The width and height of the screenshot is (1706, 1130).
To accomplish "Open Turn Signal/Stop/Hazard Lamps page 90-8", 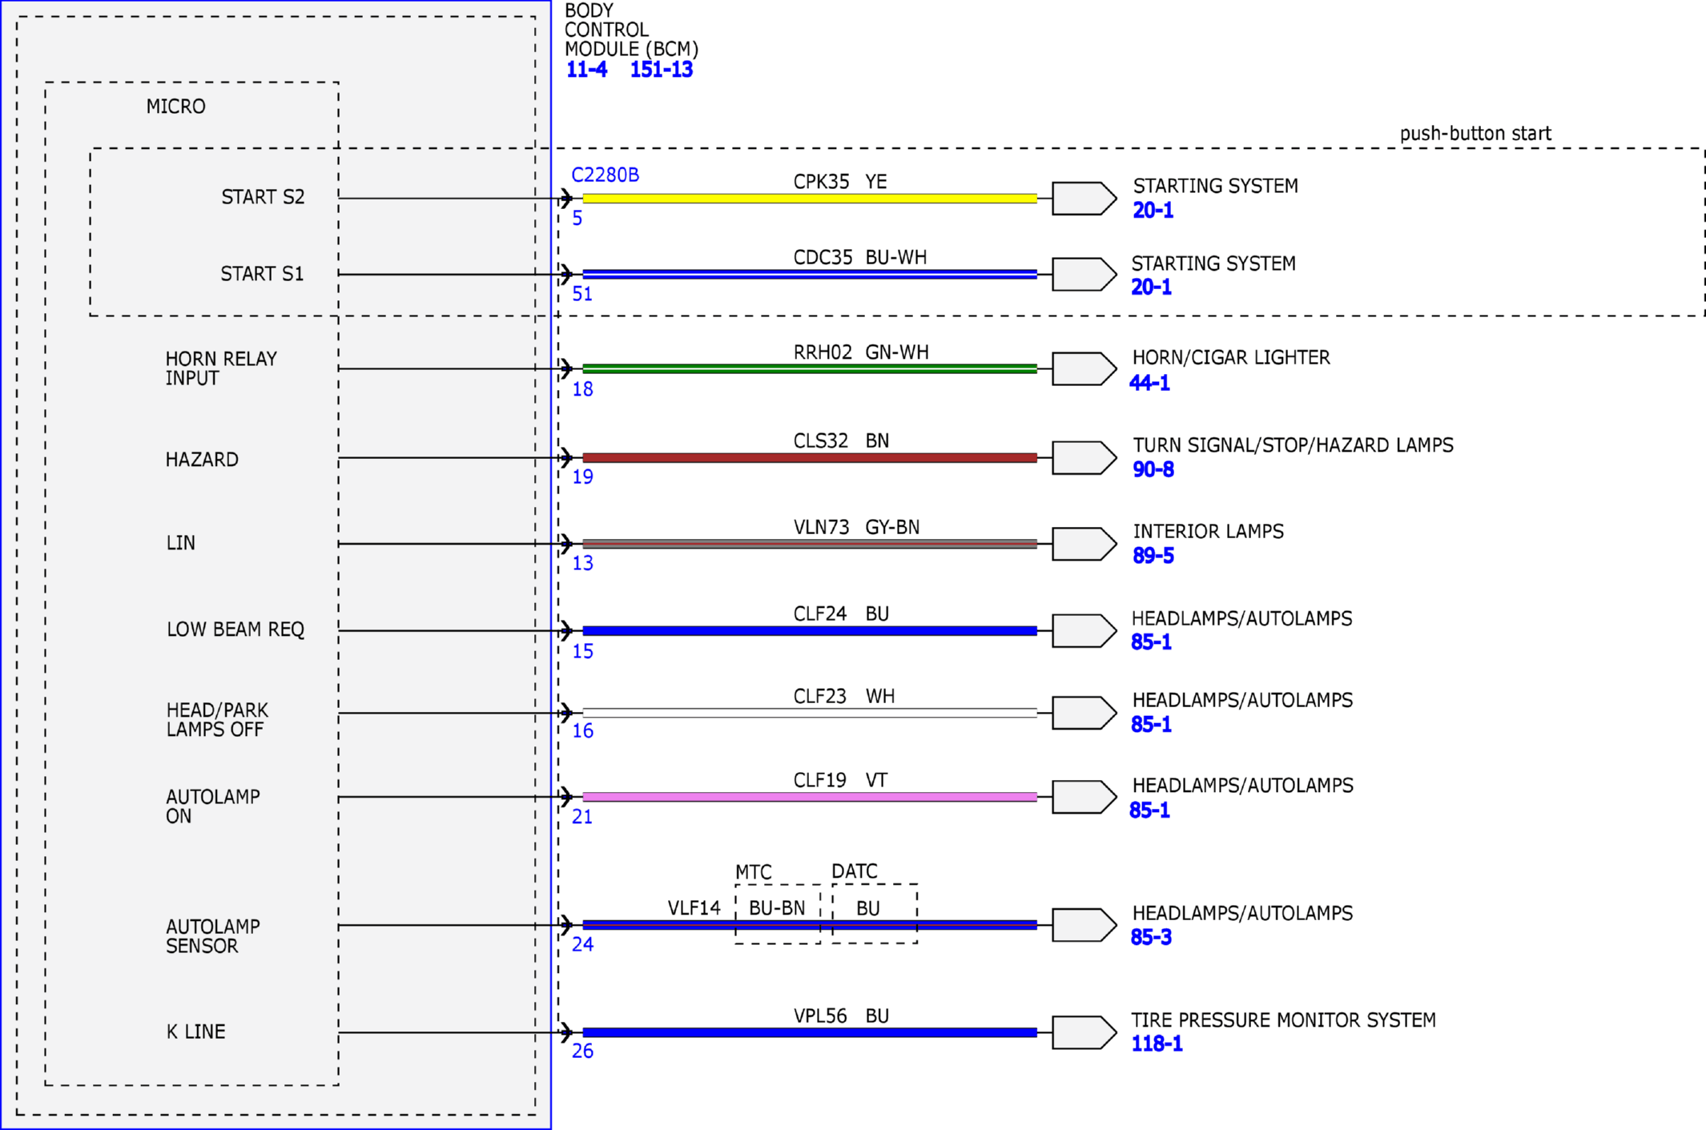I will click(x=1153, y=469).
